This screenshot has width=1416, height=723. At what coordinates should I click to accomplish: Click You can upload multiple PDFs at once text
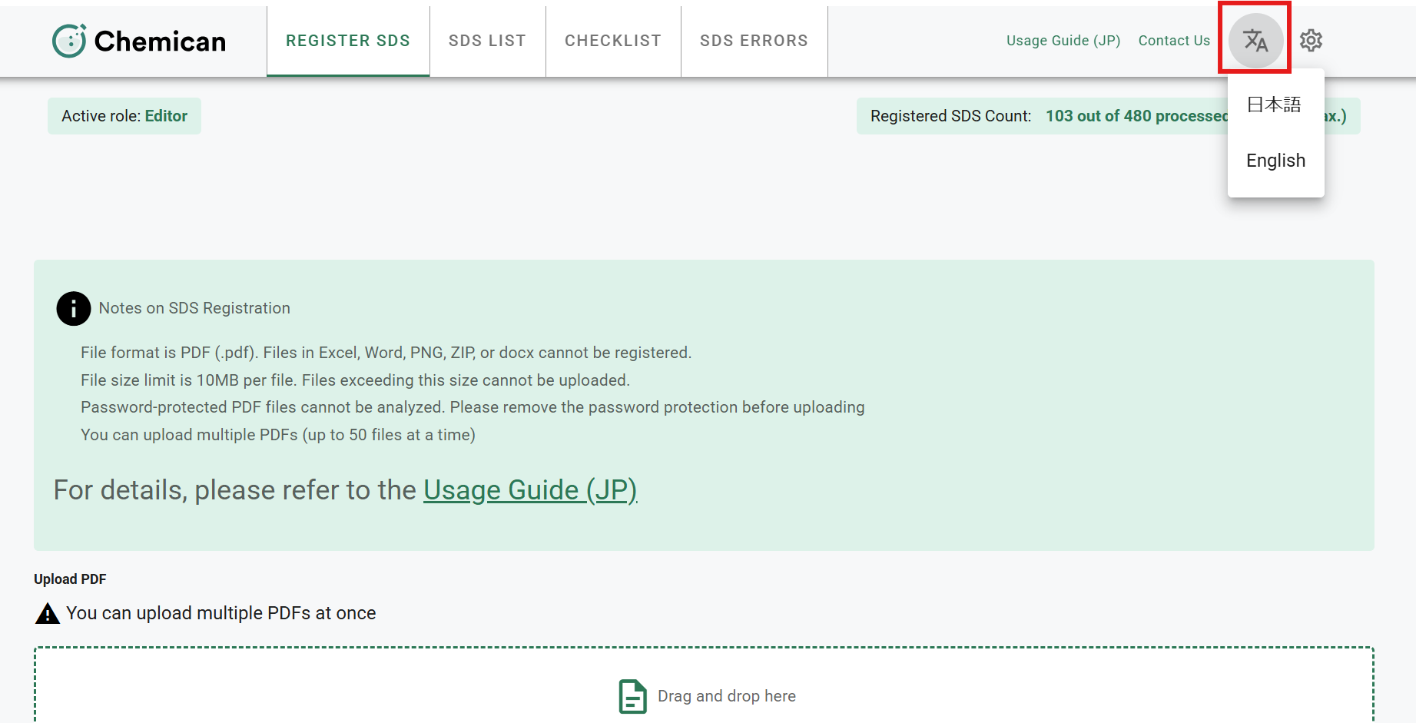221,613
